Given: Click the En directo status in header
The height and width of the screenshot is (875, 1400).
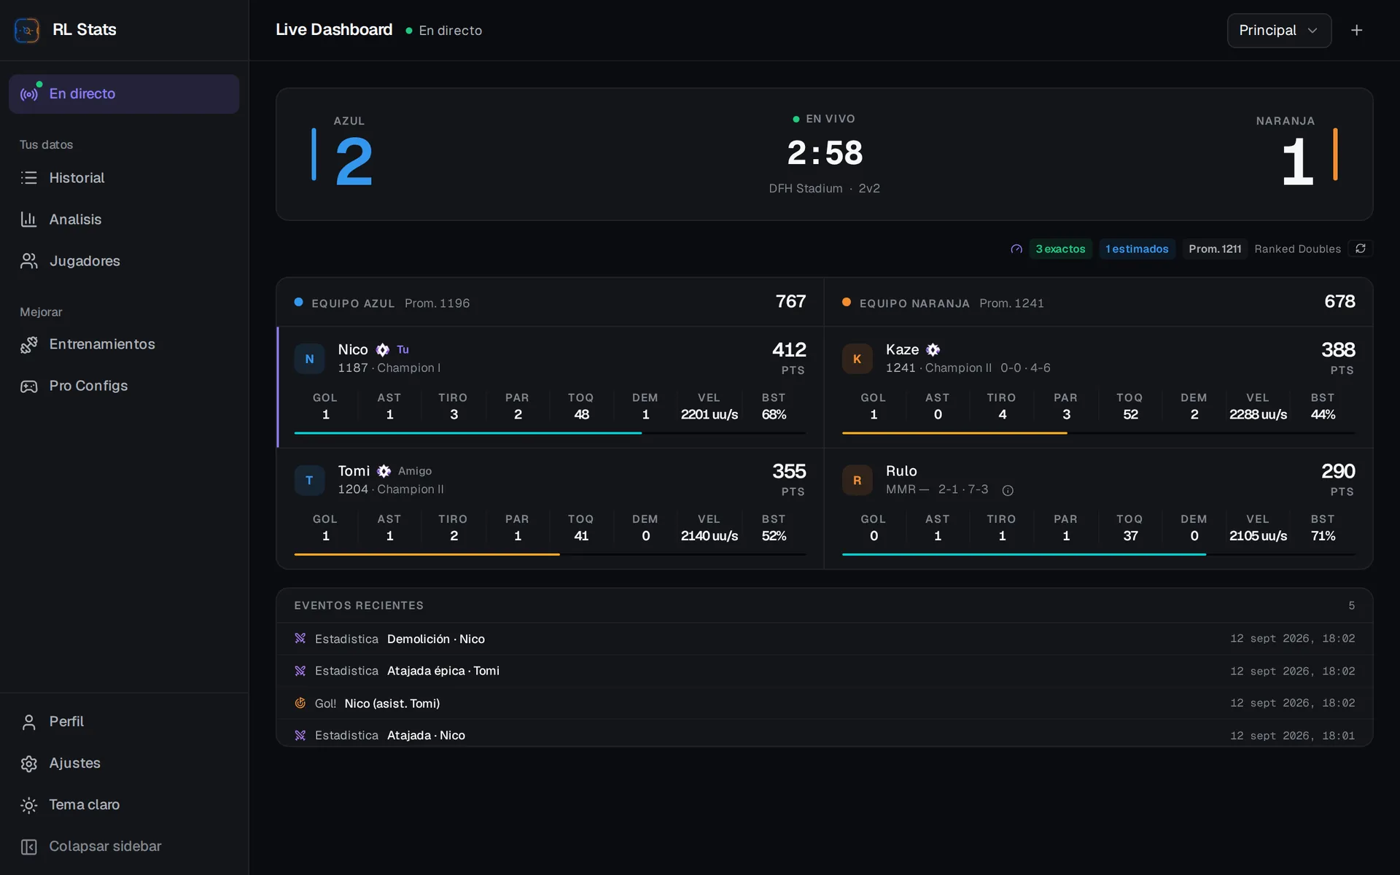Looking at the screenshot, I should coord(444,31).
